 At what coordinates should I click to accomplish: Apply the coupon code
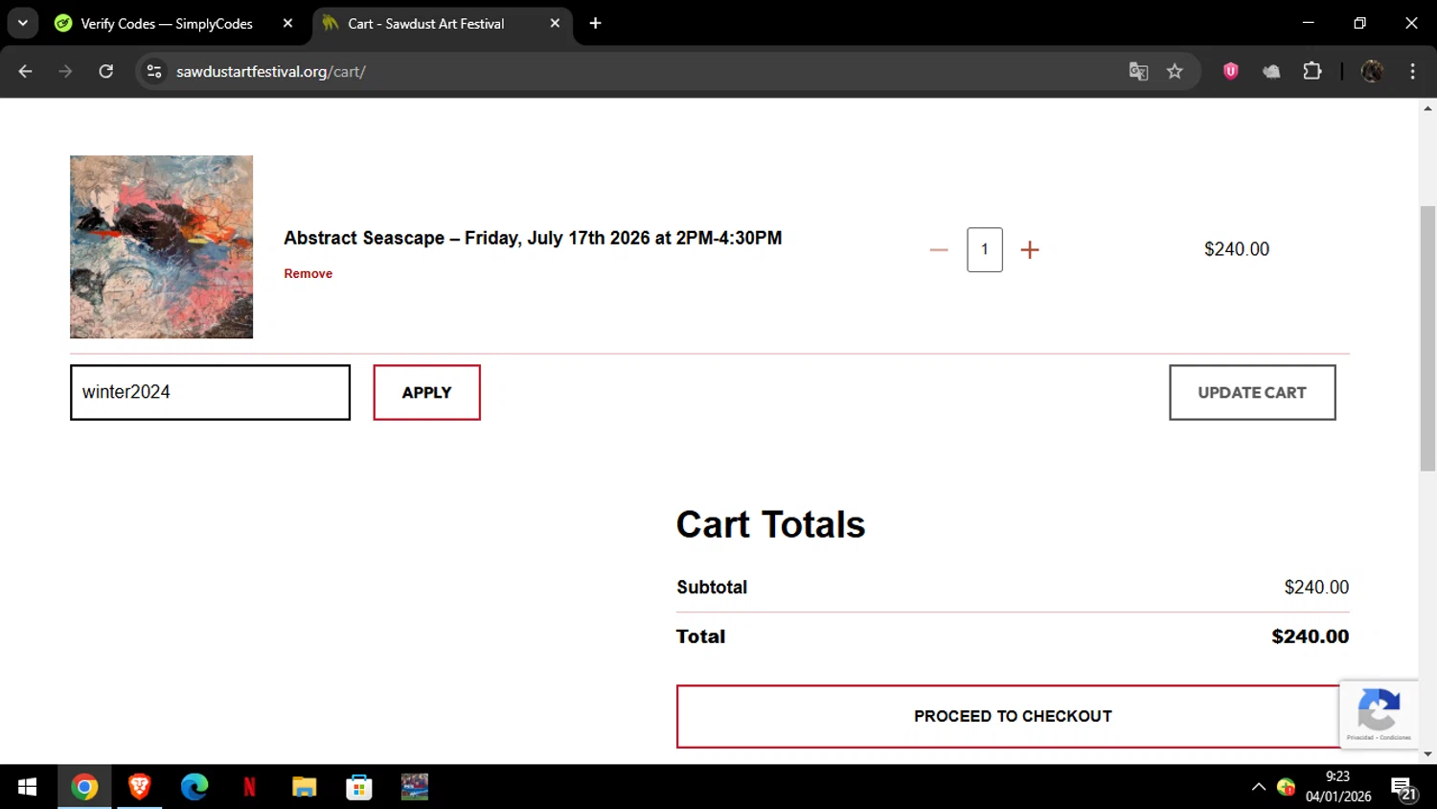(x=426, y=392)
